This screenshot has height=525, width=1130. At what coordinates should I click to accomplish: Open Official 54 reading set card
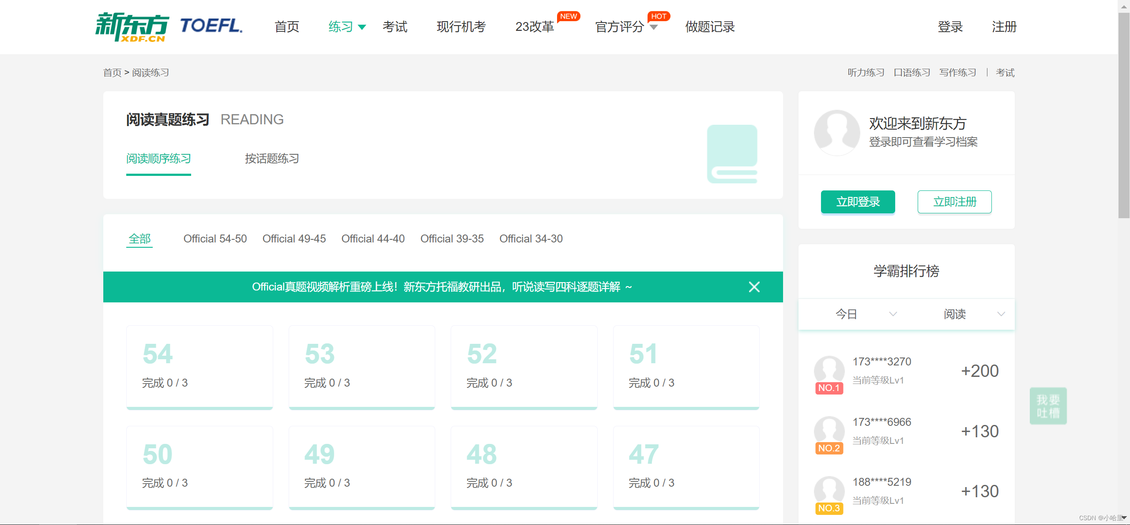click(x=200, y=368)
